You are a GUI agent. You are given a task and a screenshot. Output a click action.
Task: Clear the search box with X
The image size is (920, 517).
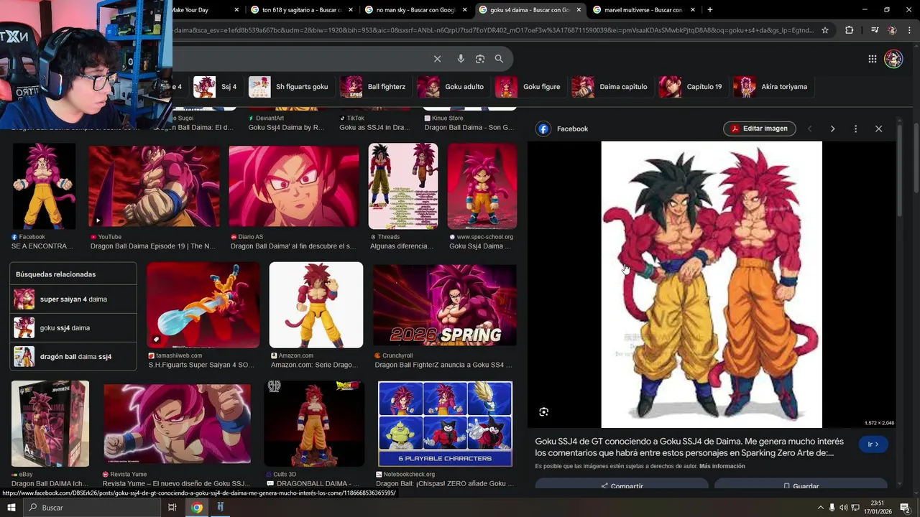pos(437,59)
